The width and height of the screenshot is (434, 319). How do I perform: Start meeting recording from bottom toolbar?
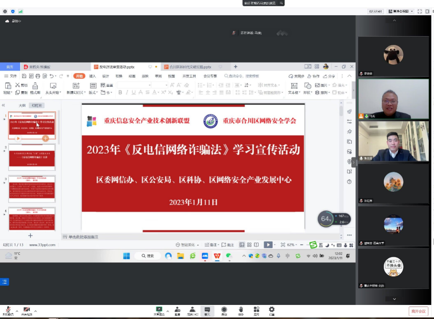pos(224,310)
